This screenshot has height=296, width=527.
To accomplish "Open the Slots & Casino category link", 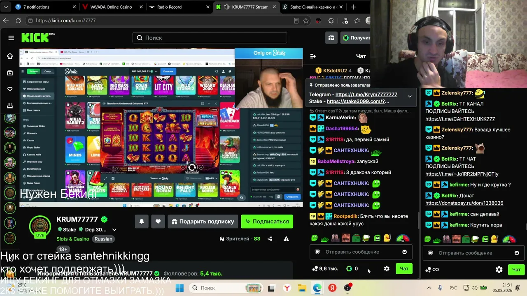I will point(73,239).
